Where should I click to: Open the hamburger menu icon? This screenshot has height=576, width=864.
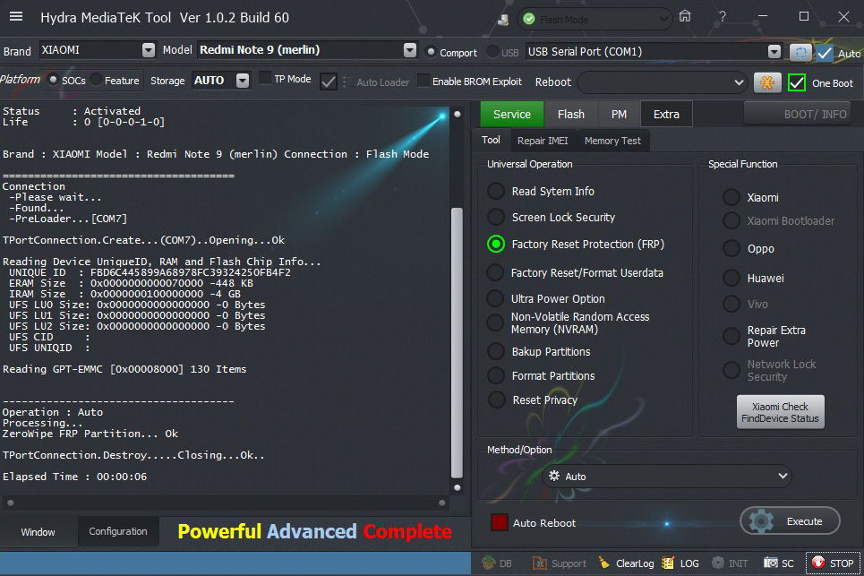[15, 17]
